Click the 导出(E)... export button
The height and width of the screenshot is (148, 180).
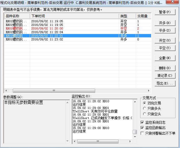165,83
